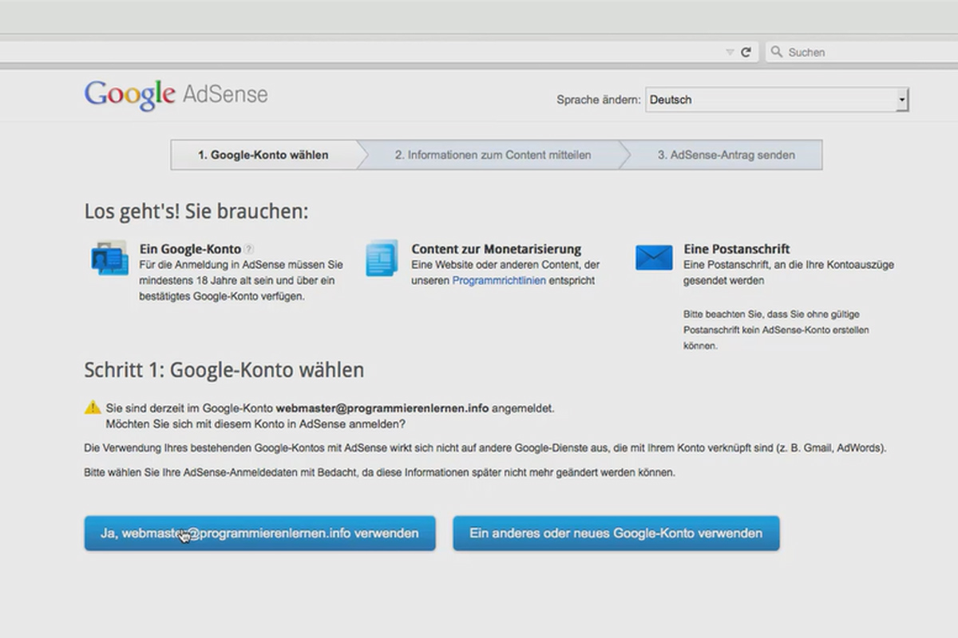The height and width of the screenshot is (638, 958).
Task: Click the Google AdSense logo
Action: coord(176,95)
